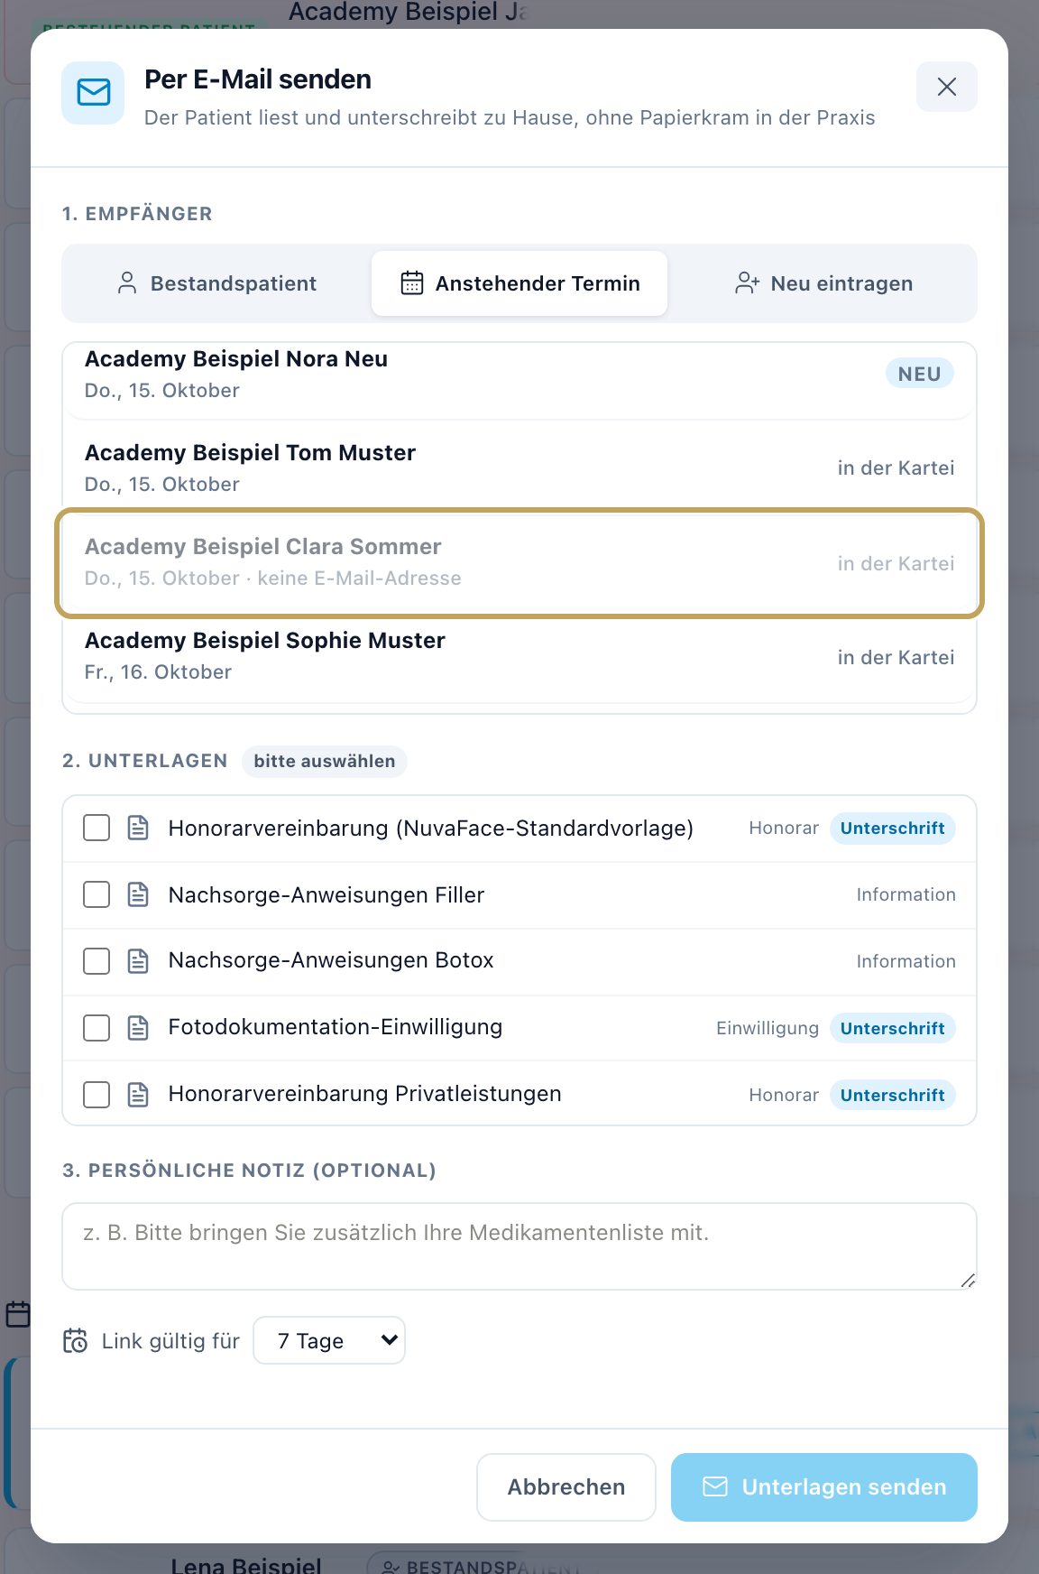The height and width of the screenshot is (1574, 1039).
Task: Check the Nachsorge-Anweisungen Botox checkbox
Action: click(x=97, y=961)
